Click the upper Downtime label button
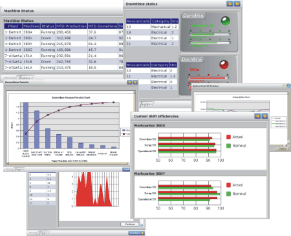 193,15
